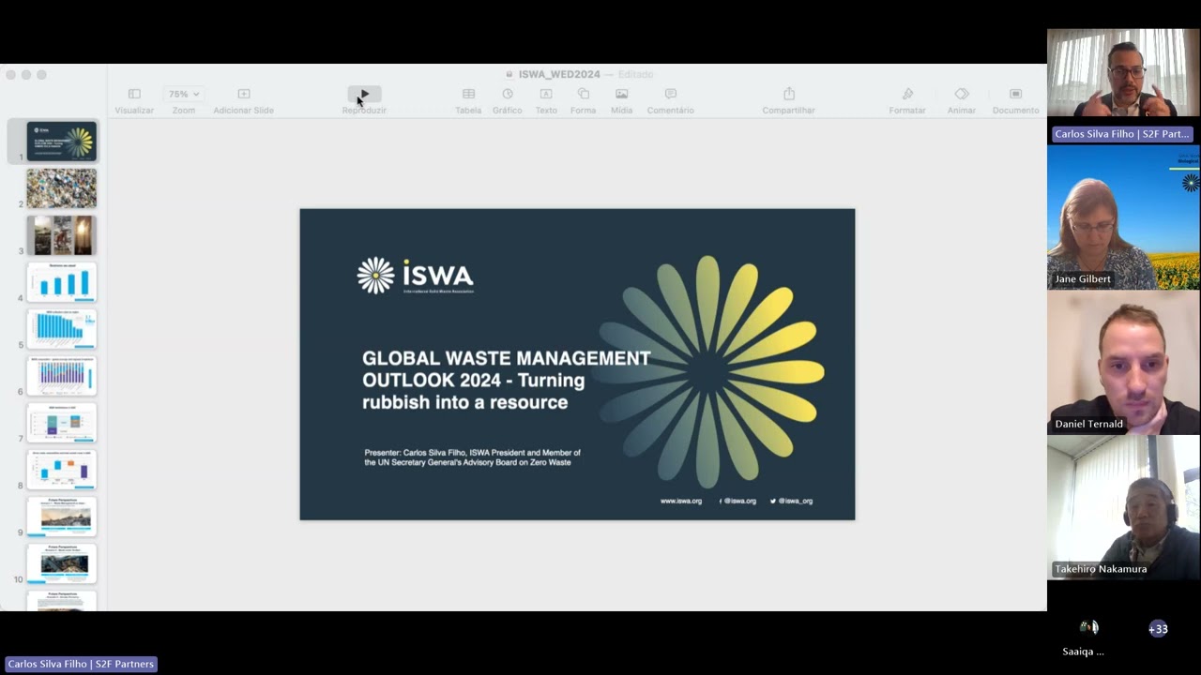This screenshot has height=675, width=1201.
Task: Select slide 3 thumbnail in the navigator
Action: click(61, 235)
